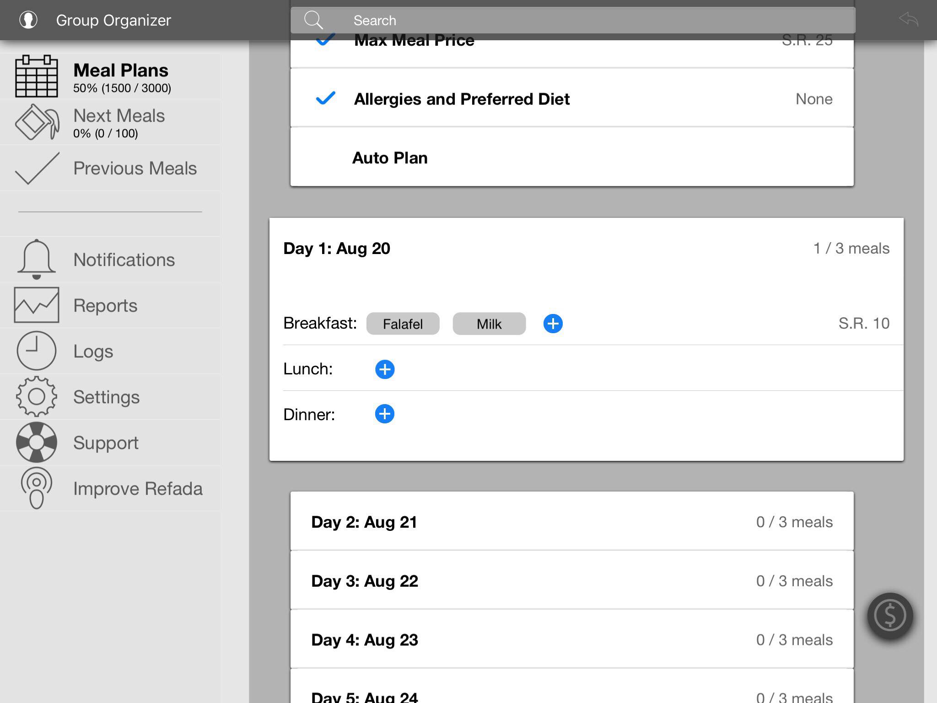Click the Search input field
Viewport: 937px width, 703px height.
[572, 20]
